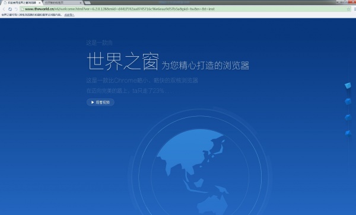The width and height of the screenshot is (356, 215).
Task: Jump to section one via top cube marker
Action: 348,85
